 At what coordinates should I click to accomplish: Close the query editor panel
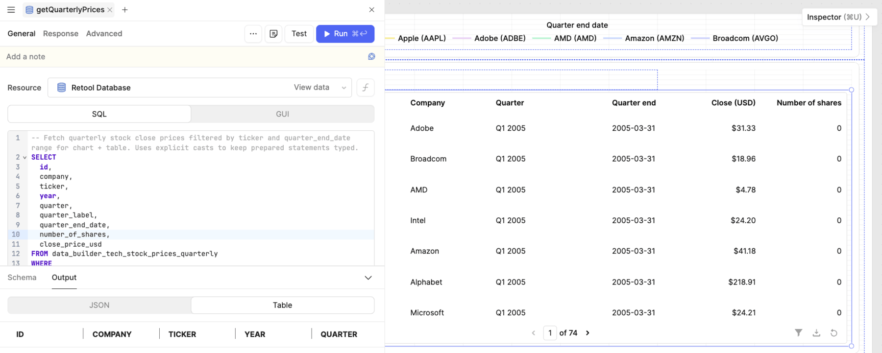point(371,10)
